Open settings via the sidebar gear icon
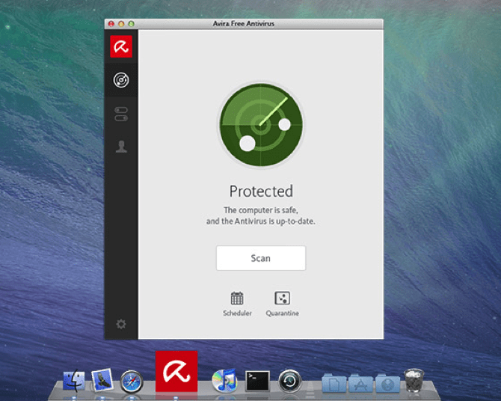Image resolution: width=501 pixels, height=401 pixels. pos(121,324)
